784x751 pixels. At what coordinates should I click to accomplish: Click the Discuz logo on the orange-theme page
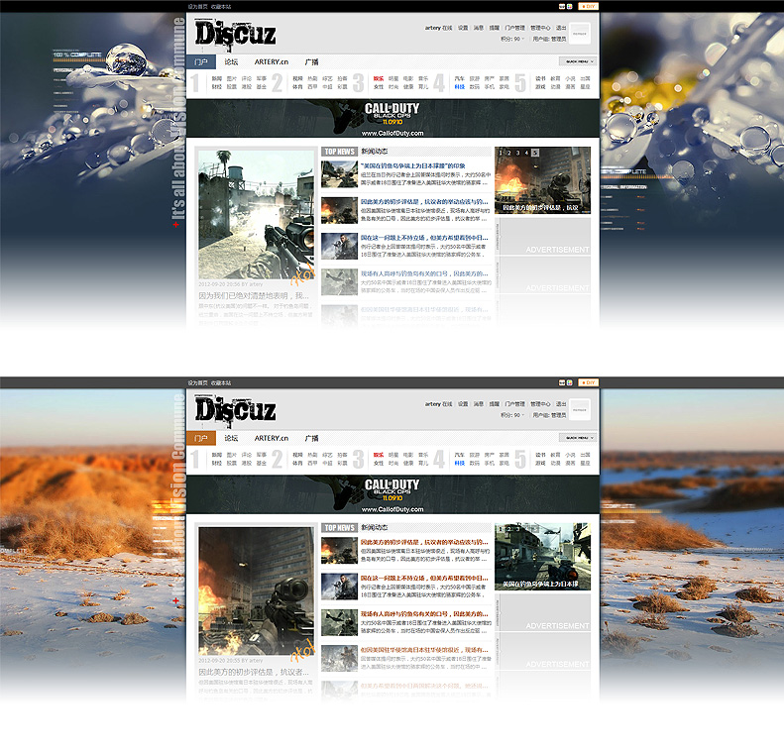(x=235, y=411)
